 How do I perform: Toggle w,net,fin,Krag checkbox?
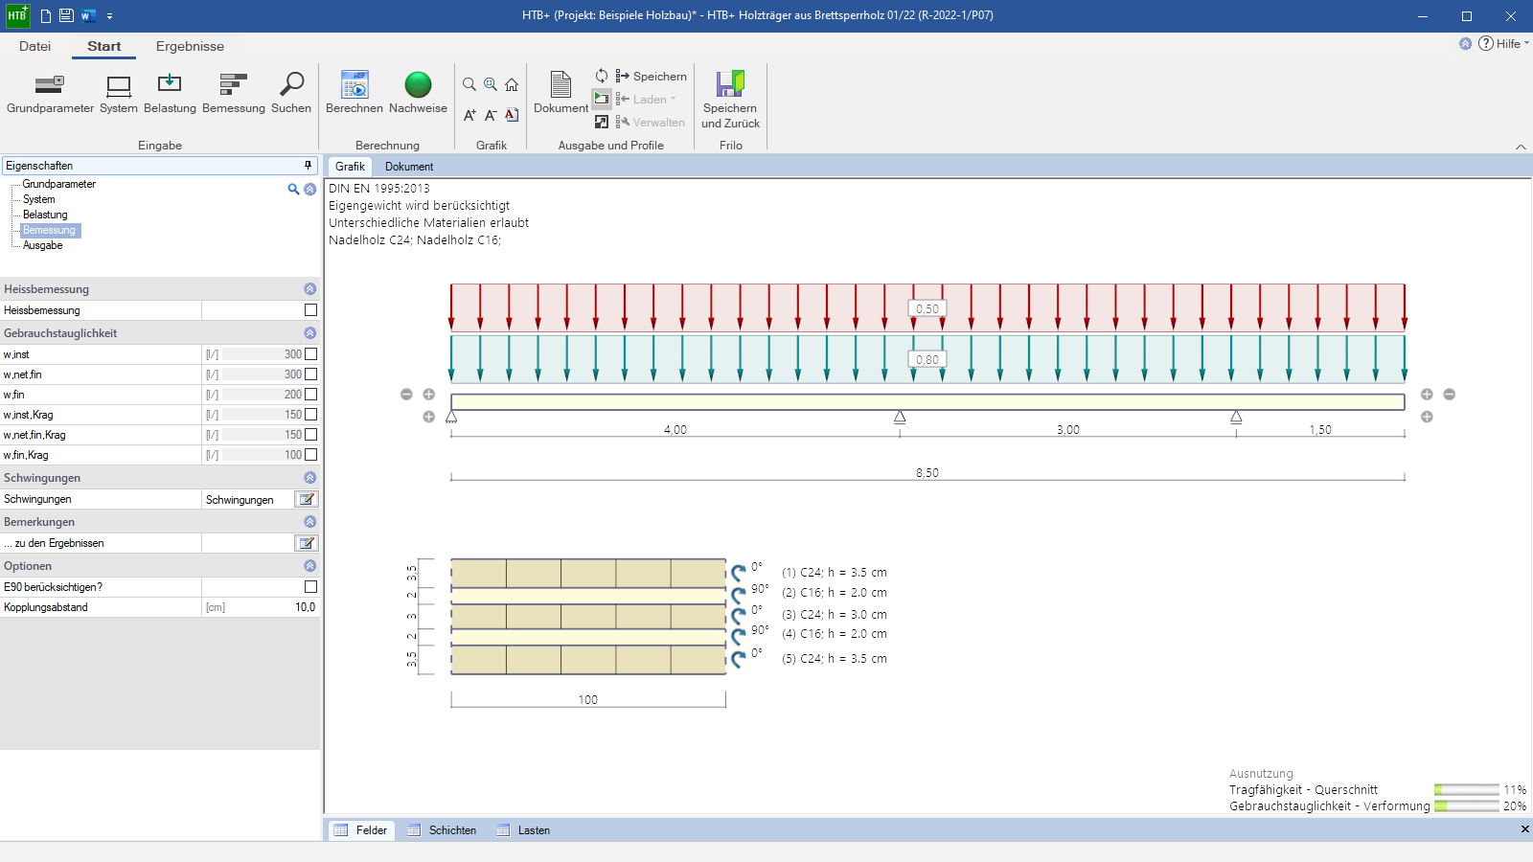coord(310,435)
